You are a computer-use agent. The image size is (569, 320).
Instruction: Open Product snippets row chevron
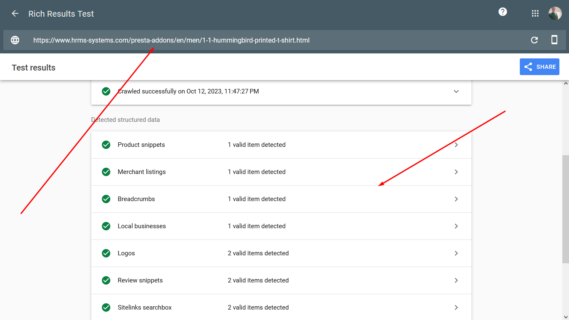(456, 145)
